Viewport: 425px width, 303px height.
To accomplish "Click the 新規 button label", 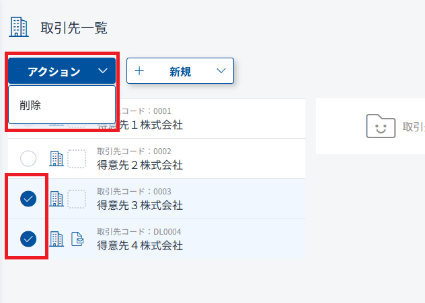I will [x=180, y=72].
